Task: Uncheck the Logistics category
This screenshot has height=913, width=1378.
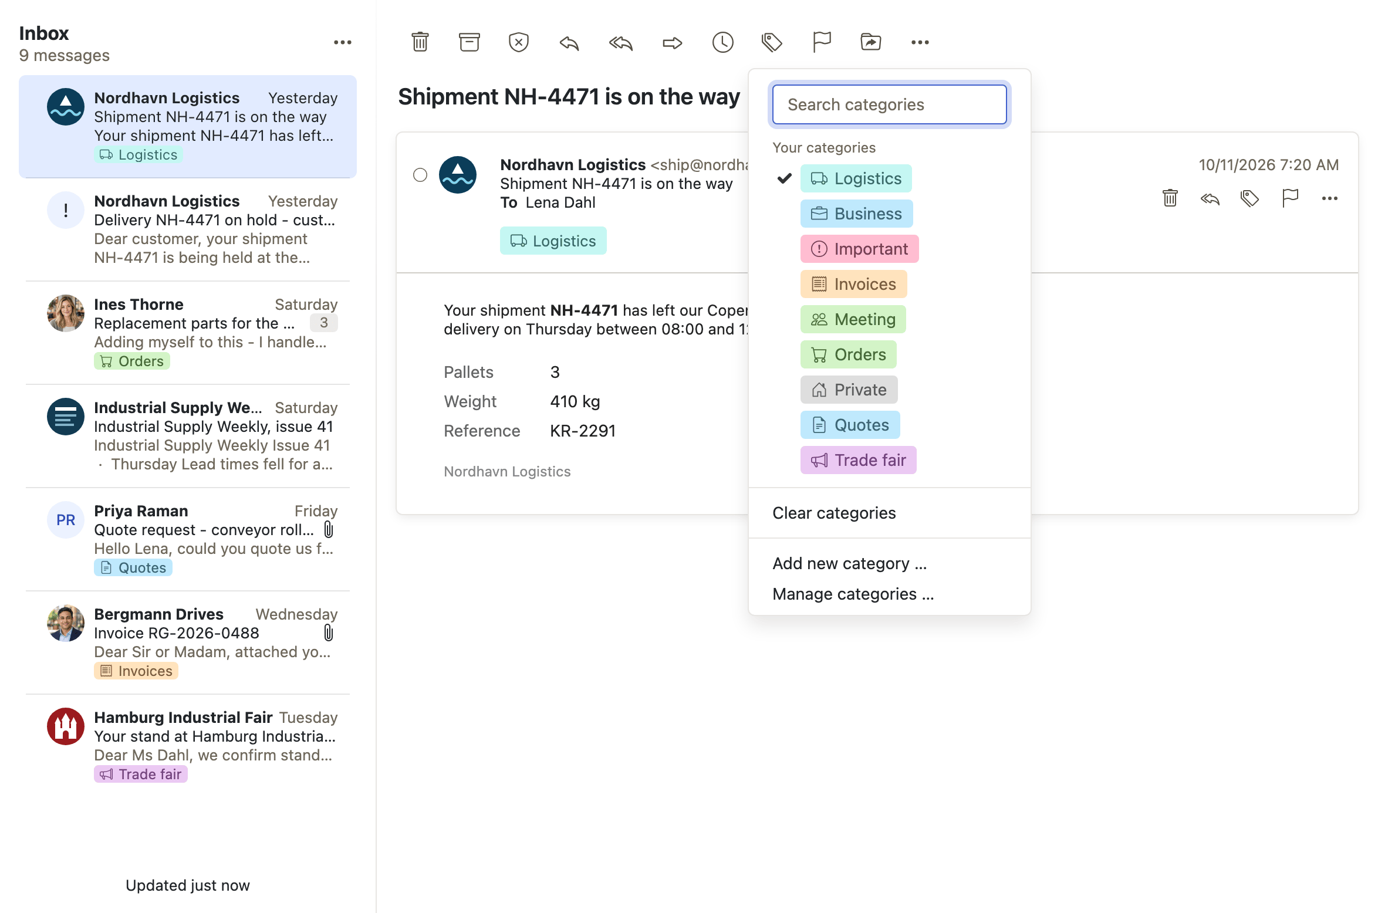Action: pos(856,178)
